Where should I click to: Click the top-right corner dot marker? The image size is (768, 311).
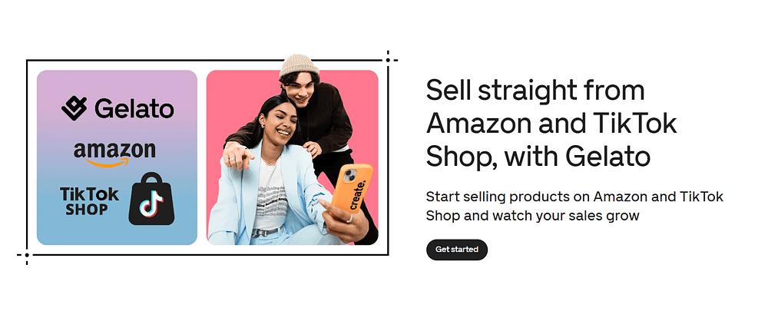click(x=388, y=60)
